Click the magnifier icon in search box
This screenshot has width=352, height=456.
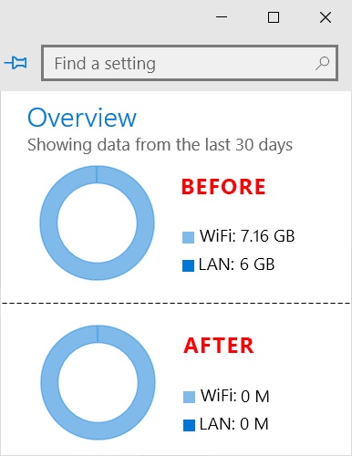pos(322,63)
